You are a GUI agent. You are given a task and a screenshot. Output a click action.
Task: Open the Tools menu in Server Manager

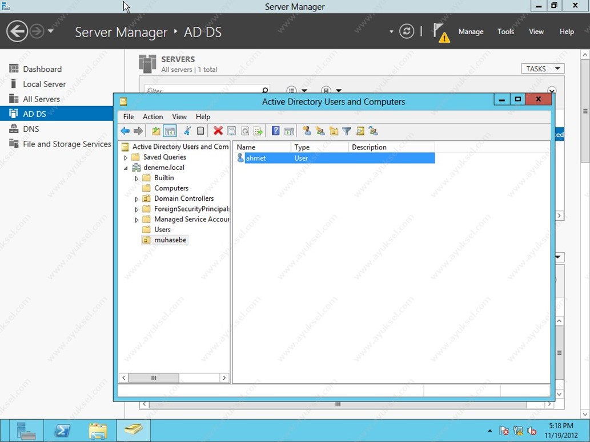click(505, 31)
